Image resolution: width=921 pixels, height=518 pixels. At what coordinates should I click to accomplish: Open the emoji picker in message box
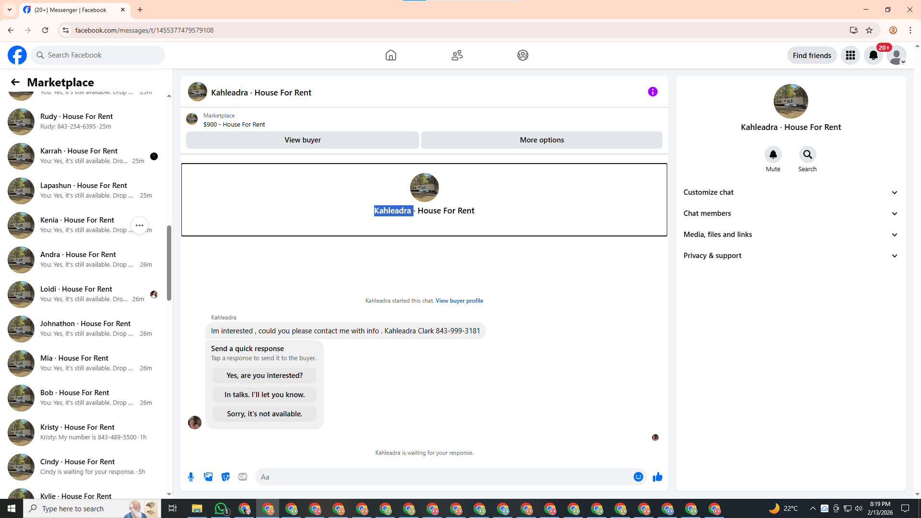638,477
